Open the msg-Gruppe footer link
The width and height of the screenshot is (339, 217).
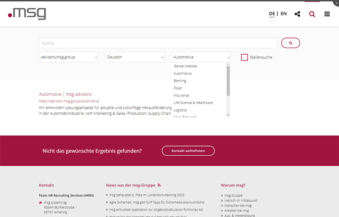pyautogui.click(x=233, y=195)
